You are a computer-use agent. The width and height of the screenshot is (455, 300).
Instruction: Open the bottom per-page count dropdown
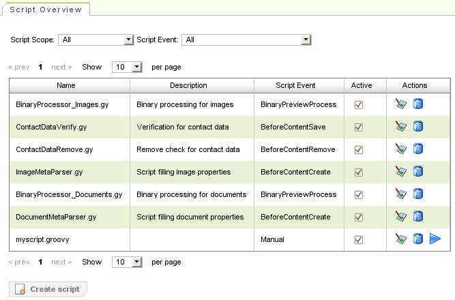[128, 262]
